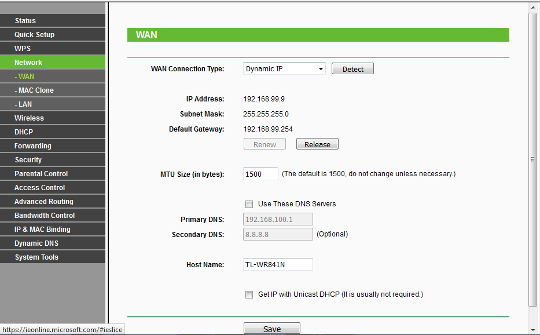Open Forwarding settings
Image resolution: width=540 pixels, height=335 pixels.
[53, 146]
